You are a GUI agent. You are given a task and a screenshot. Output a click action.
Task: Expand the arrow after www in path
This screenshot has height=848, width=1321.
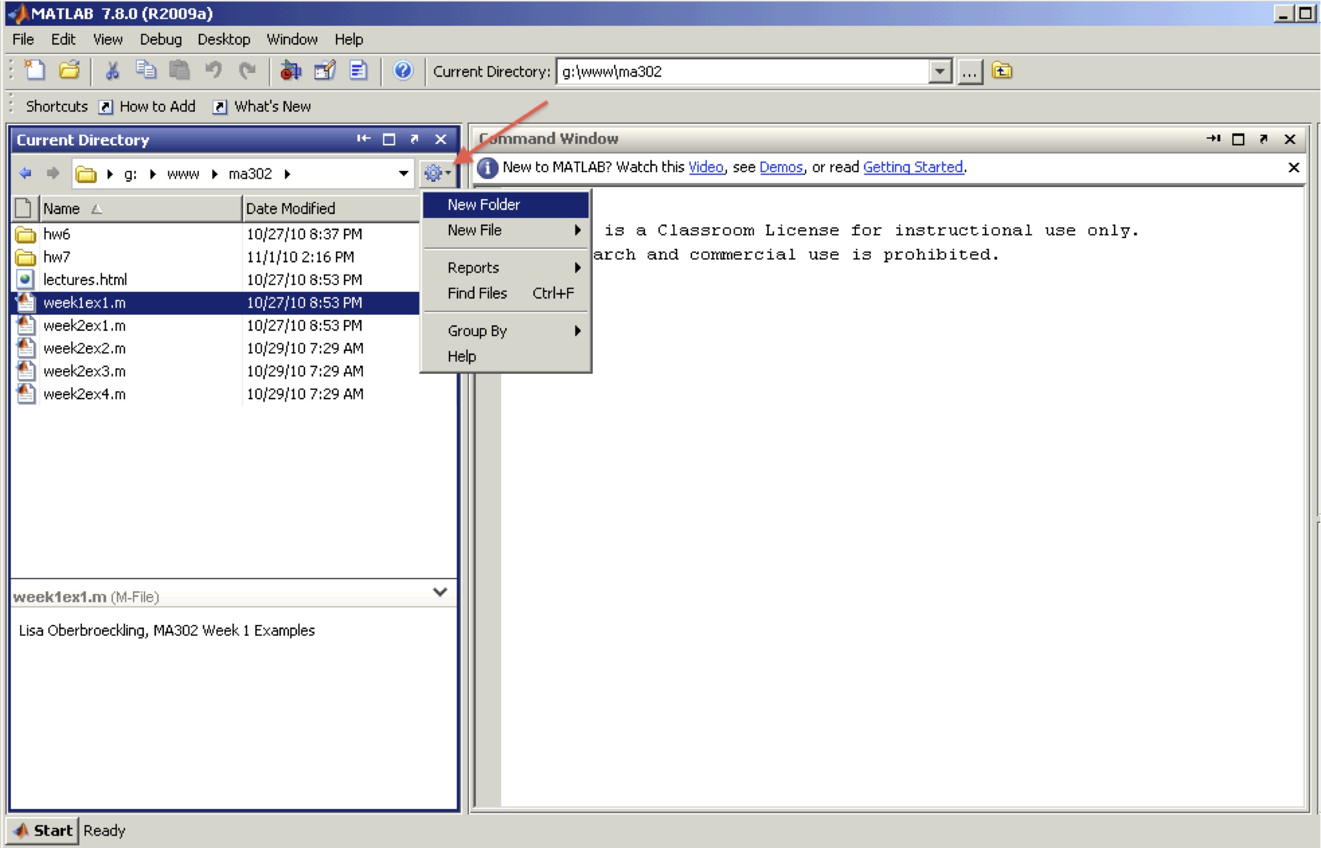[x=215, y=174]
